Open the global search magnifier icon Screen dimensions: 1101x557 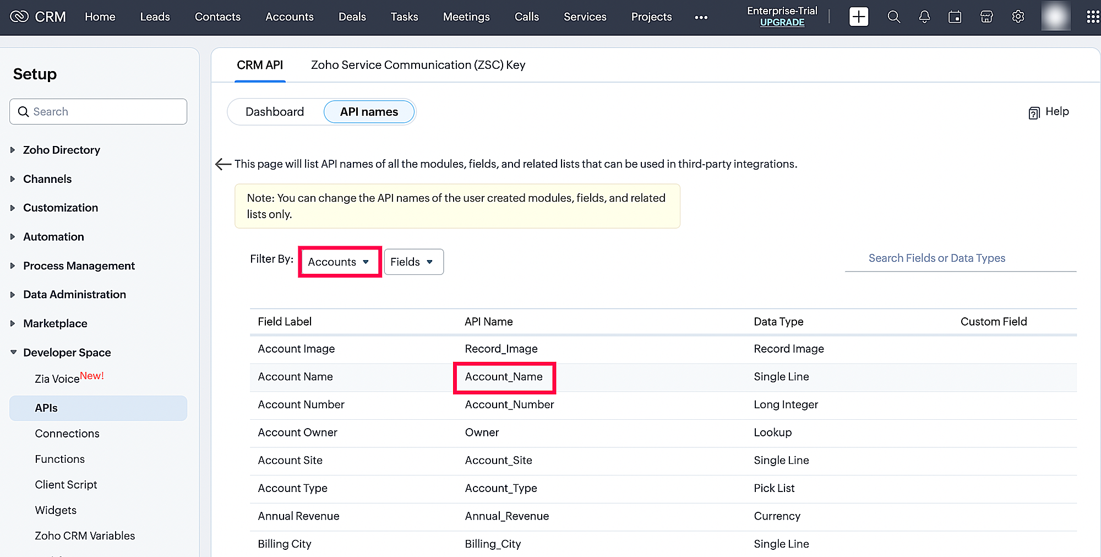click(893, 17)
